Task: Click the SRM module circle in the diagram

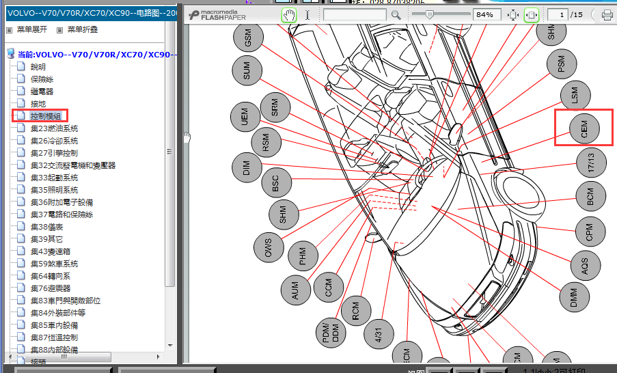Action: (275, 107)
